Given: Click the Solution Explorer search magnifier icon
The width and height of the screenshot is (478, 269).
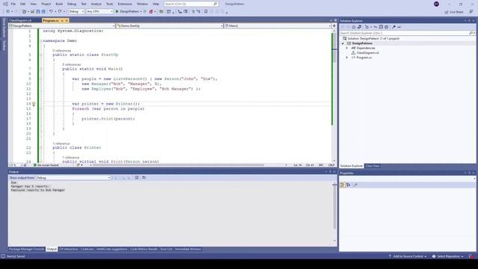Looking at the screenshot, I should [x=471, y=33].
